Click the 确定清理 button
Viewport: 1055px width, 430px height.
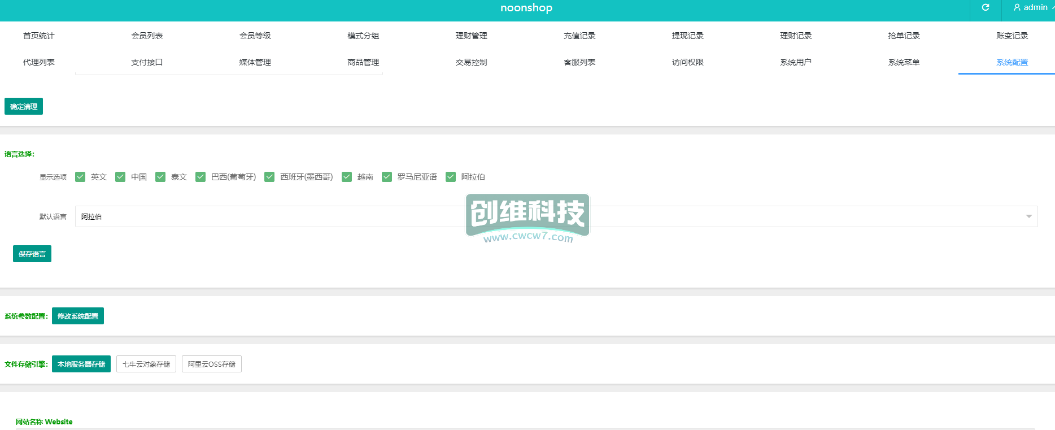click(x=24, y=106)
